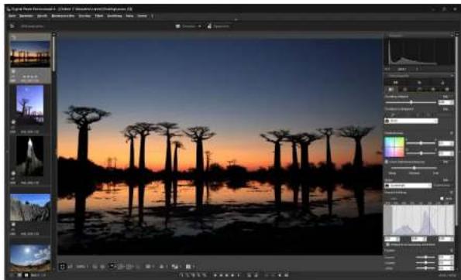Click the rotate right icon in the bottom bar
The height and width of the screenshot is (280, 461).
[x=256, y=275]
